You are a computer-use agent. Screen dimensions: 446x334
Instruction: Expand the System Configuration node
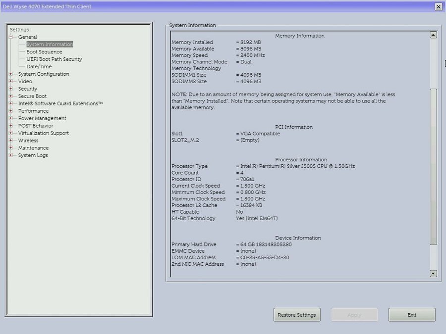click(x=11, y=74)
